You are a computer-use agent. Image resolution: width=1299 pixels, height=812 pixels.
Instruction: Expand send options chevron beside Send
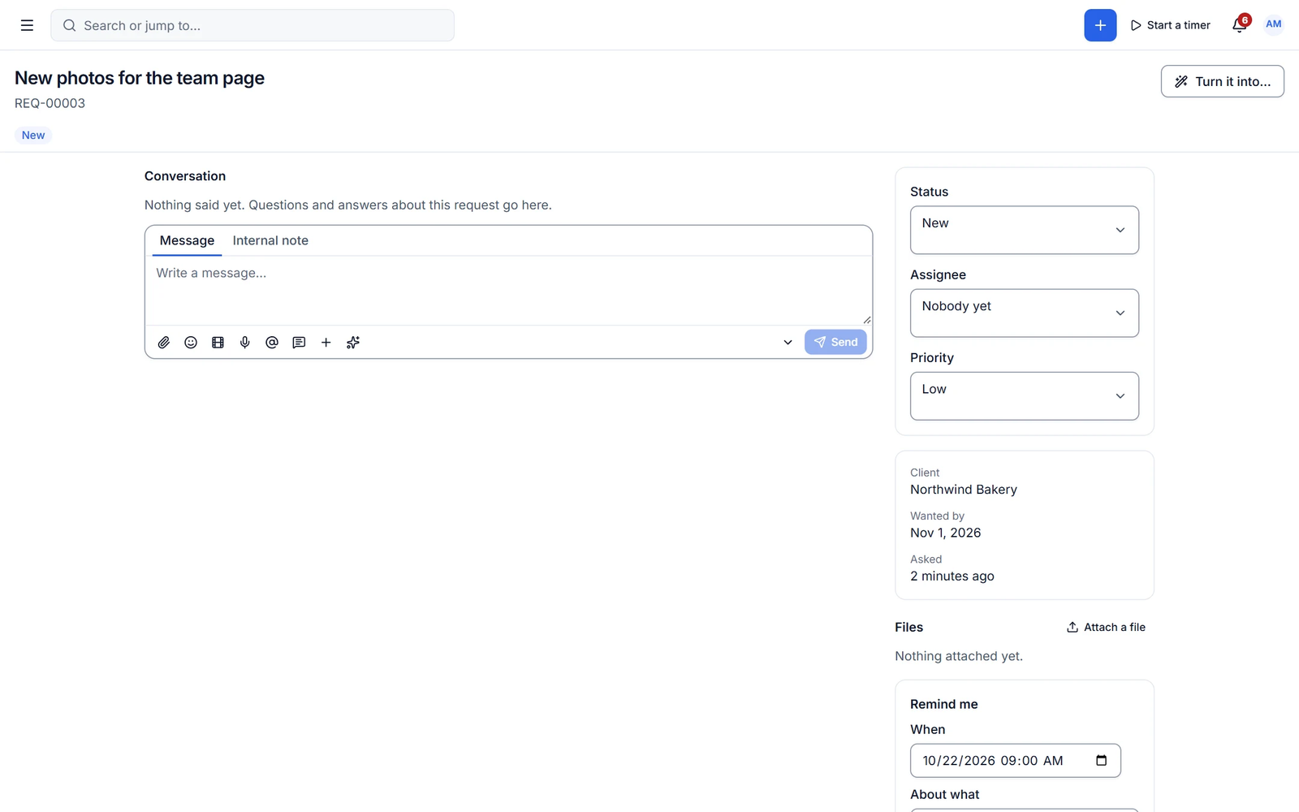(788, 343)
